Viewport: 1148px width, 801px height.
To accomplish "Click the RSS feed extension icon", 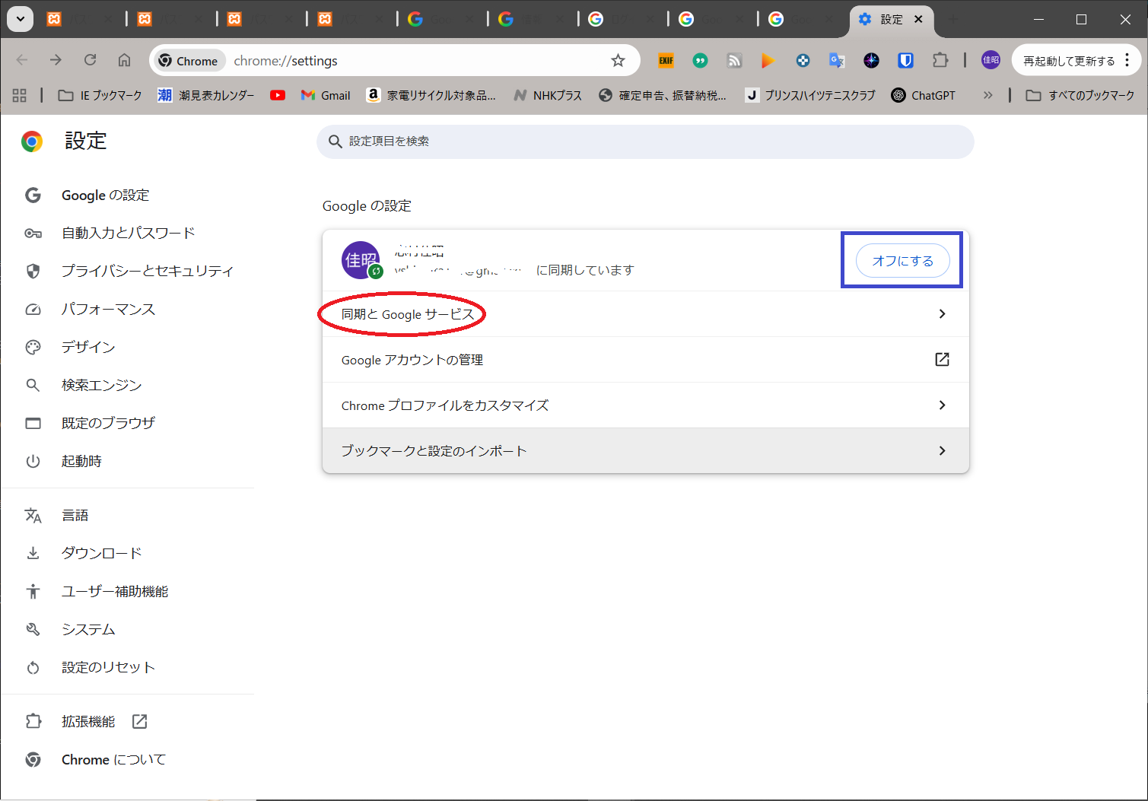I will click(x=734, y=61).
